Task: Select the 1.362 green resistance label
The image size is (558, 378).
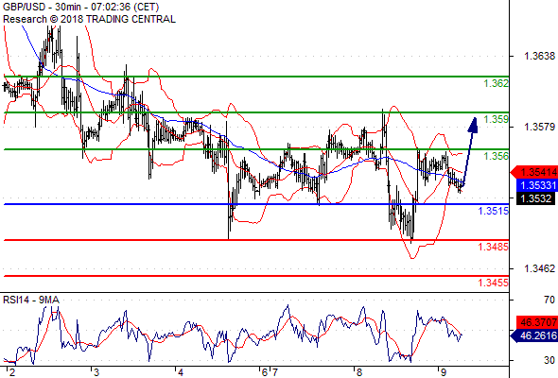Action: click(497, 83)
